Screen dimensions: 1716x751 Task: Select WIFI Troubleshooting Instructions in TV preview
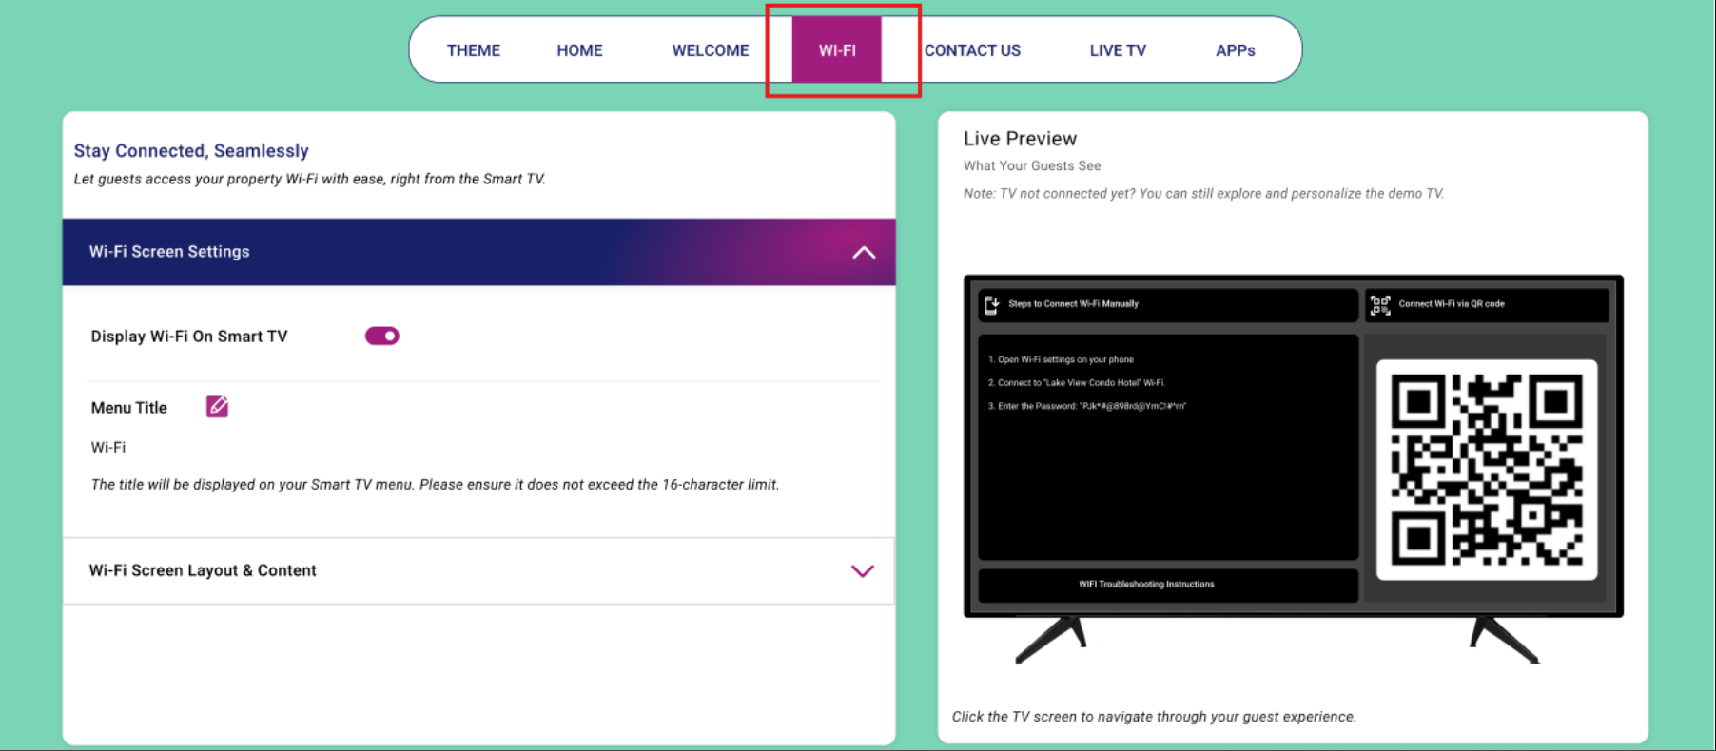pos(1168,585)
